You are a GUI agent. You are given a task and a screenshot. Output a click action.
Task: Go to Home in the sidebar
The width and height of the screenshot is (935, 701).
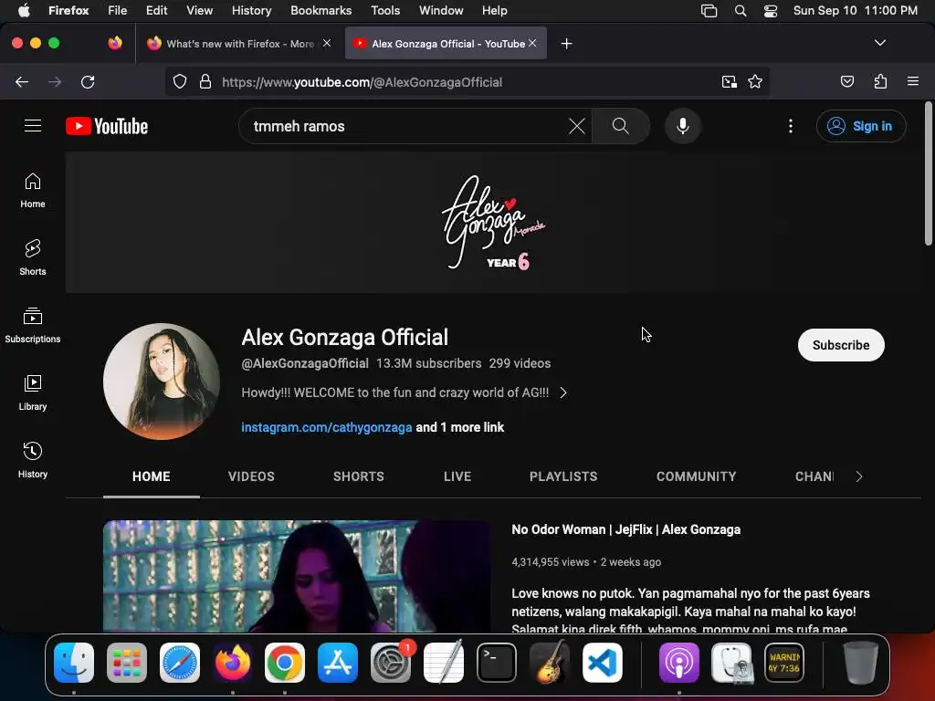tap(33, 191)
